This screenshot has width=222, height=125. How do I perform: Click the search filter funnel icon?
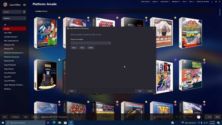pyautogui.click(x=24, y=12)
